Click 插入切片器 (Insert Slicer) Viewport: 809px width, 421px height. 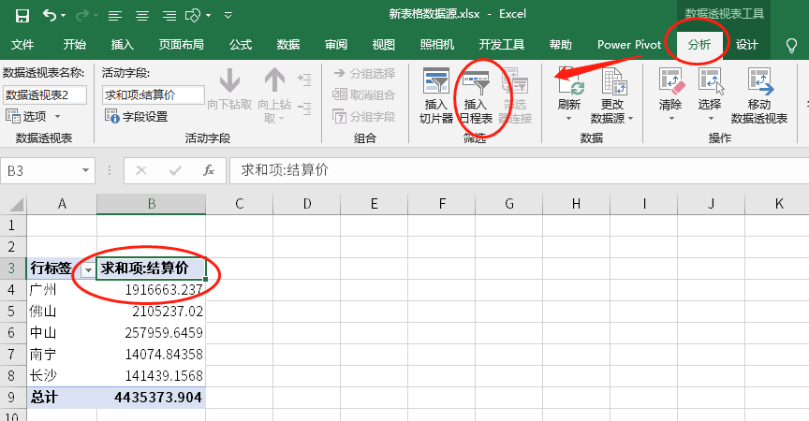coord(436,95)
